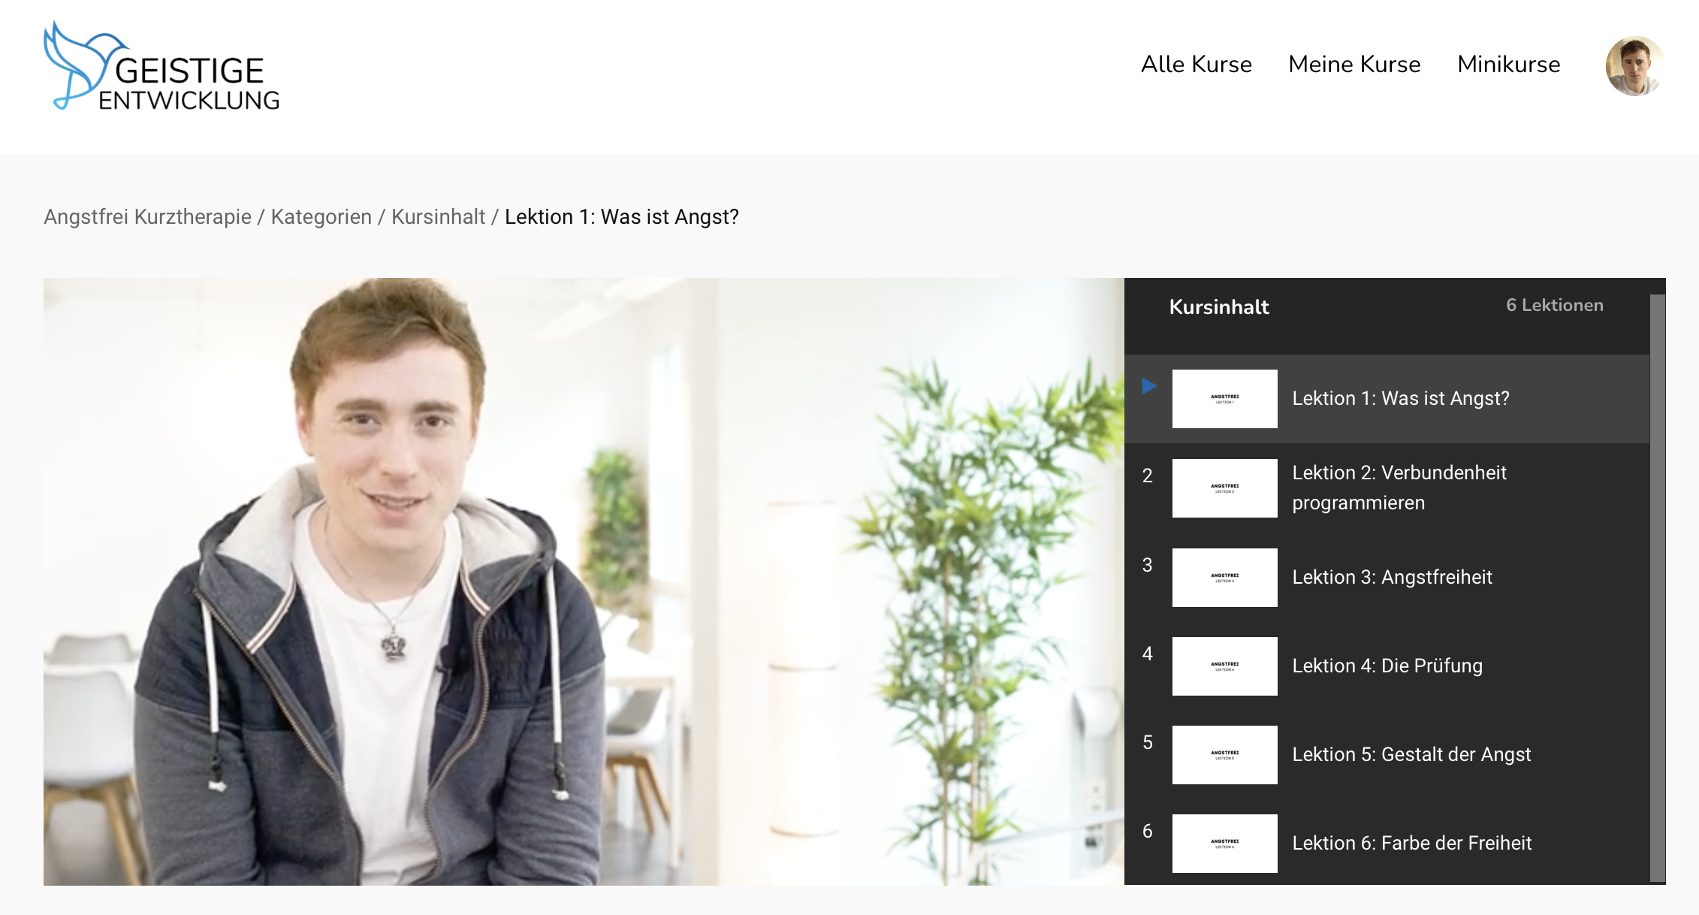
Task: Click the blue play icon beside Lektion 1
Action: (x=1148, y=386)
